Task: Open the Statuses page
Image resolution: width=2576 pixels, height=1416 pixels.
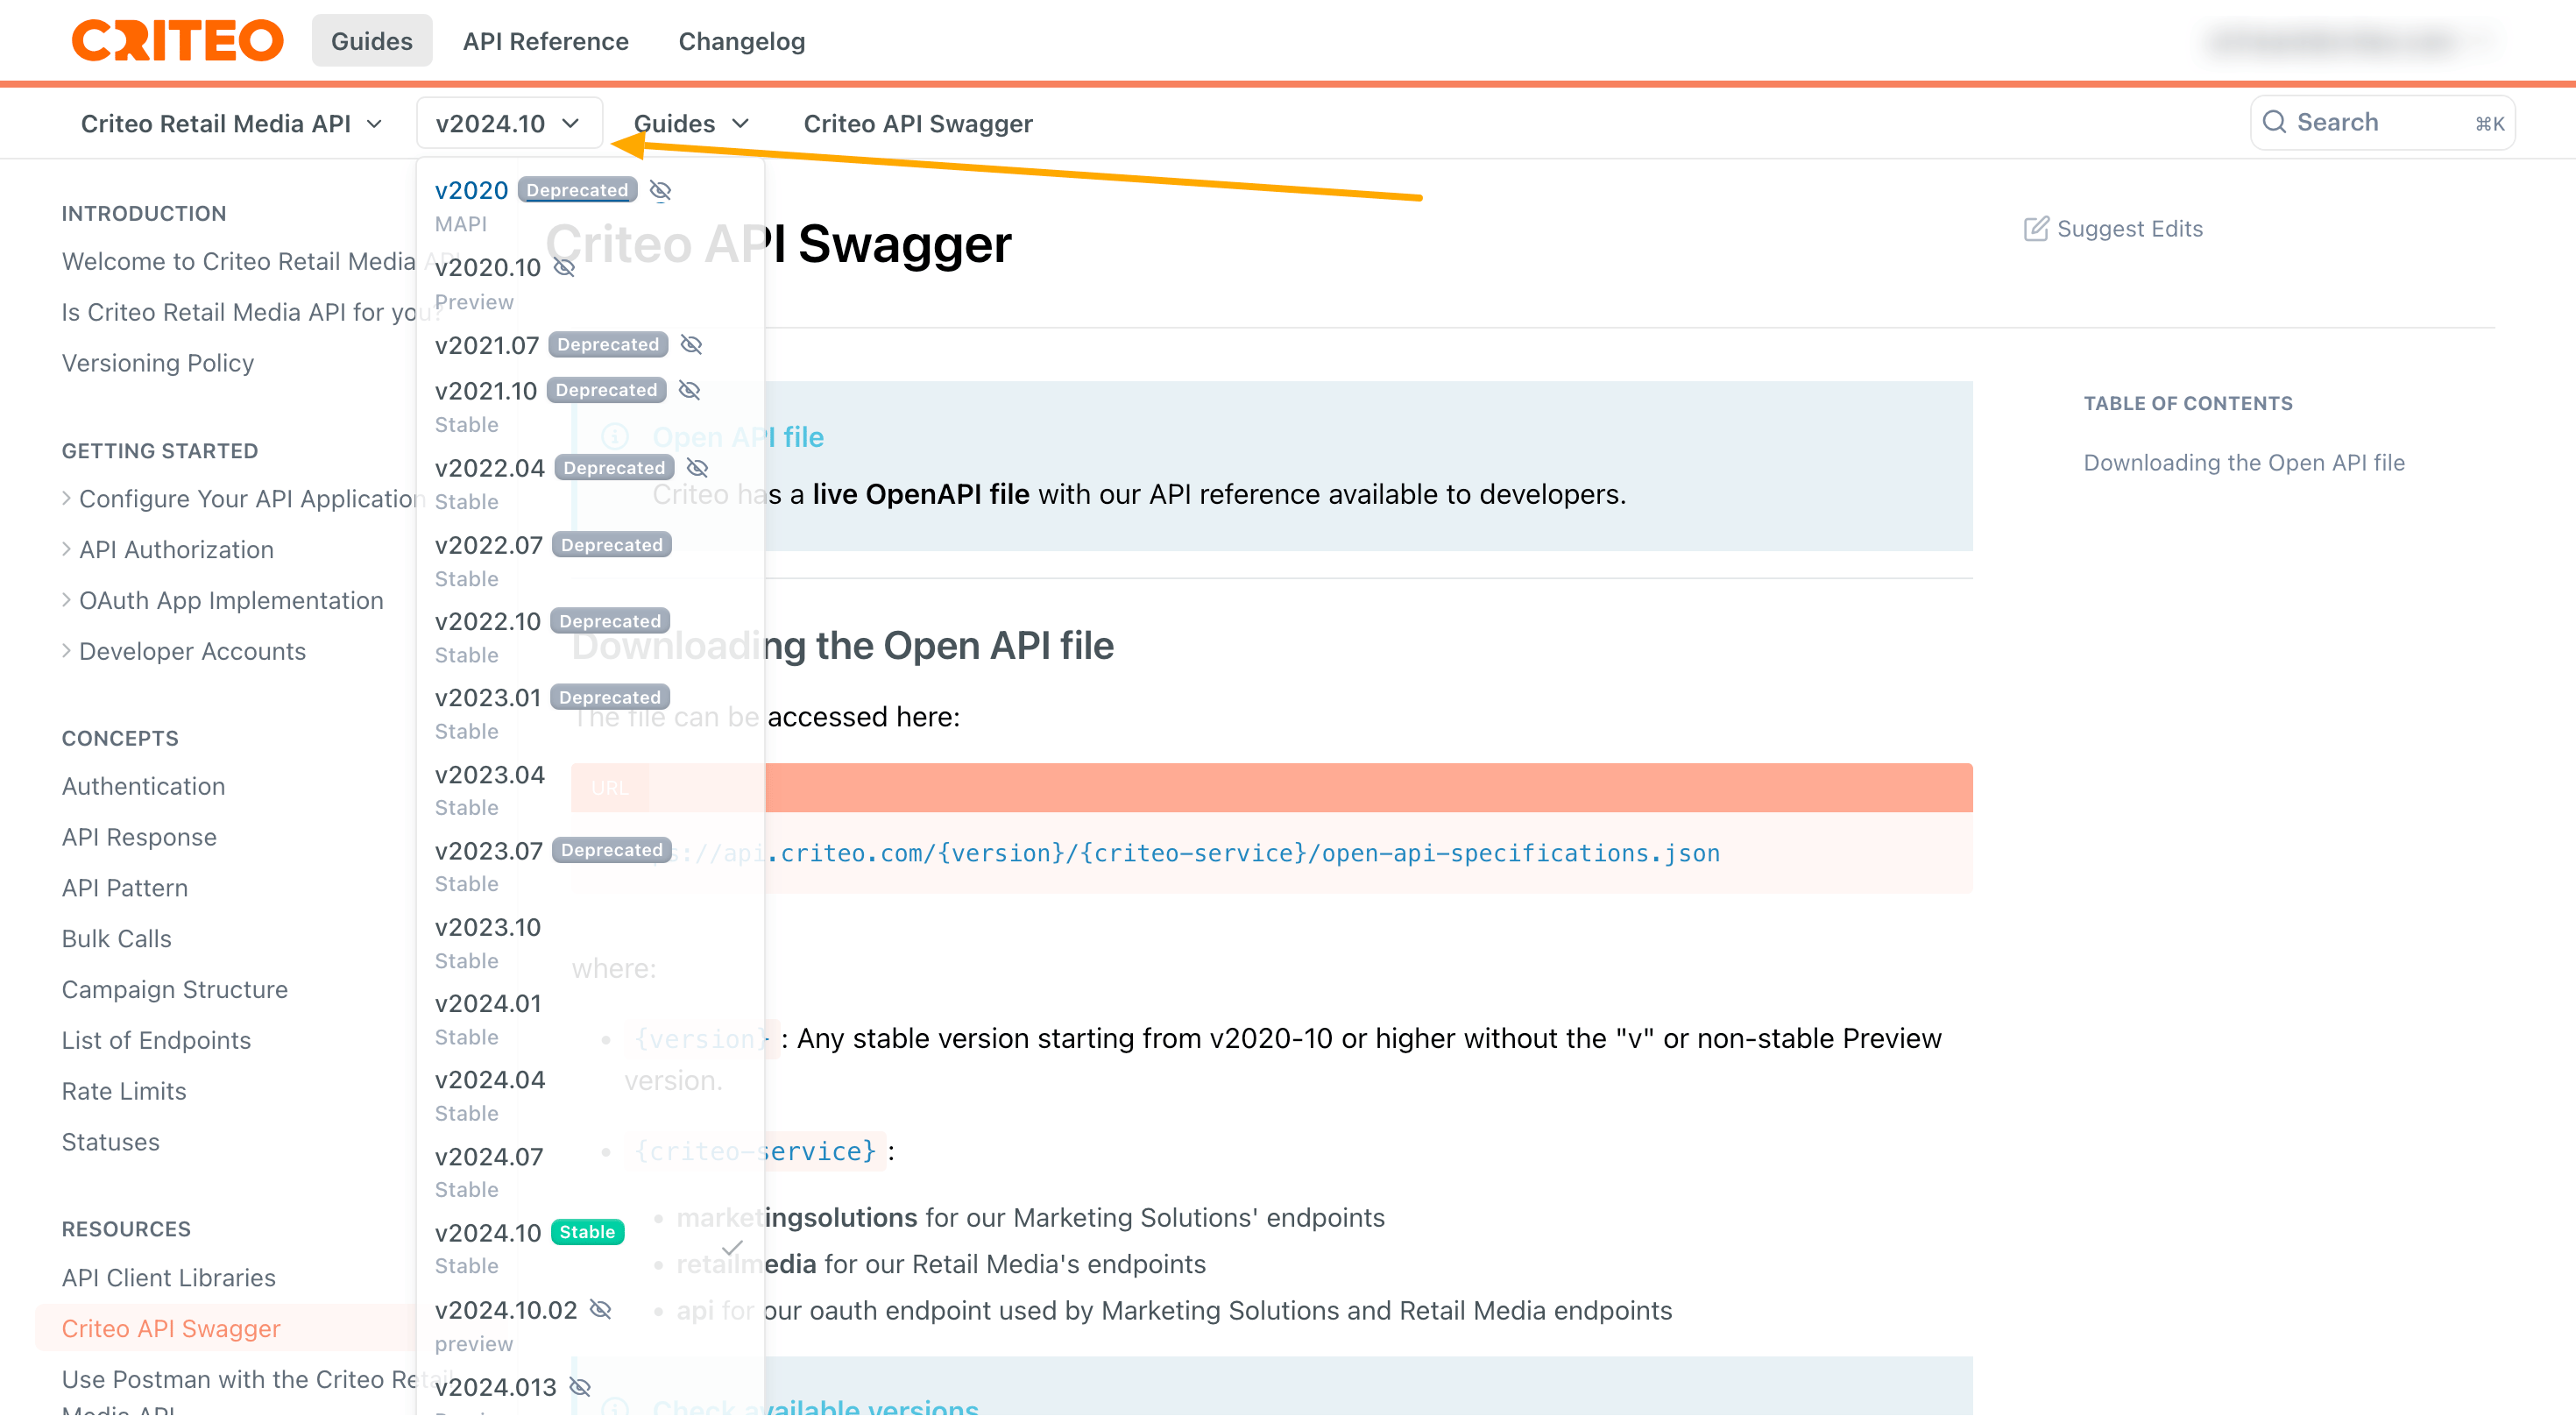Action: [110, 1142]
